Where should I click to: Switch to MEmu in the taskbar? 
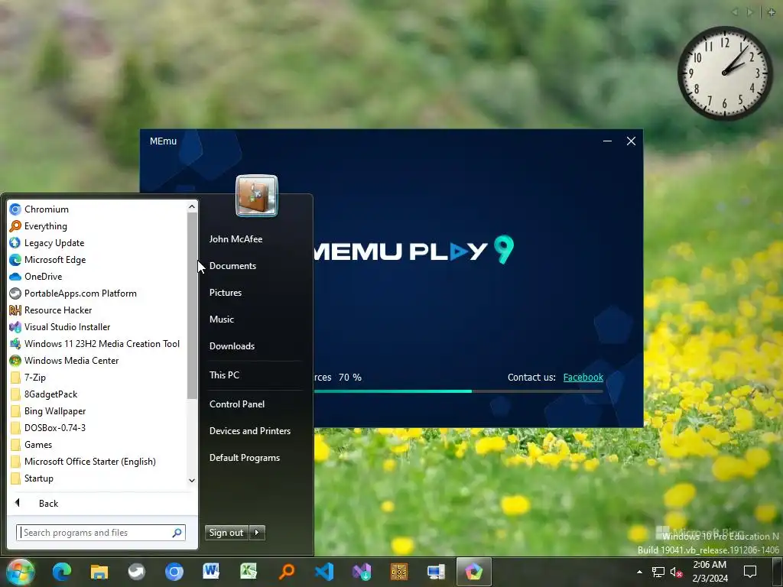point(474,572)
